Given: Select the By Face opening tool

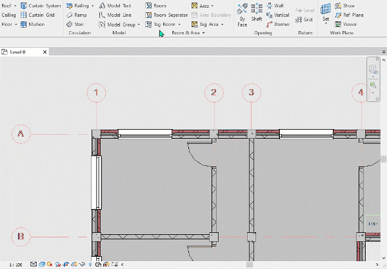Looking at the screenshot, I should point(242,15).
